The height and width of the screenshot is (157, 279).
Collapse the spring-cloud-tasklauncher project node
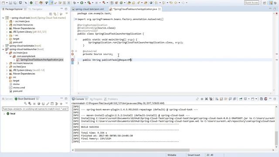[3, 49]
